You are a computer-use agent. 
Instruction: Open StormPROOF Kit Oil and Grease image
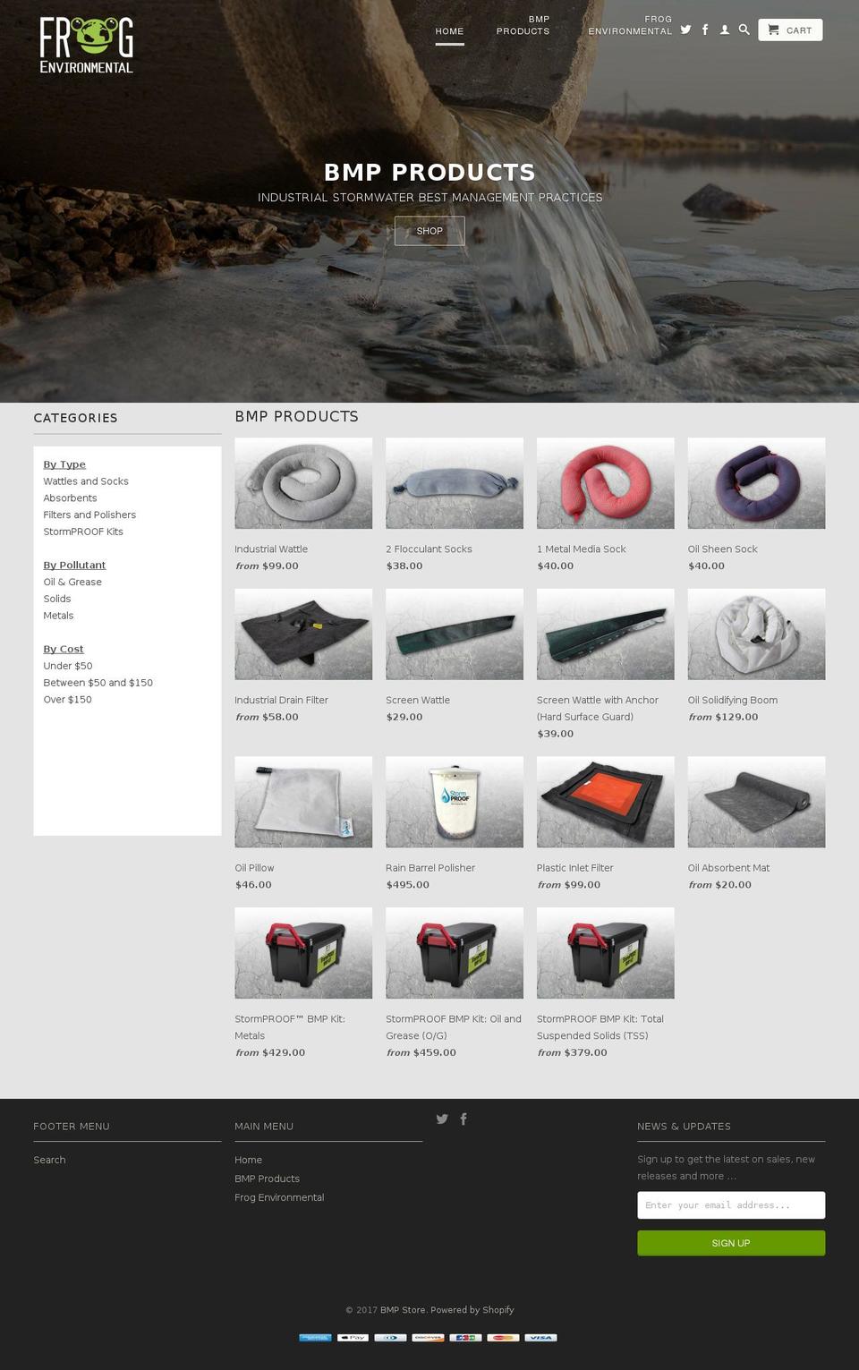pyautogui.click(x=455, y=953)
